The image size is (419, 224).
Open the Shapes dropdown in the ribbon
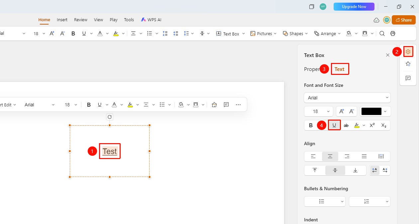coord(295,33)
